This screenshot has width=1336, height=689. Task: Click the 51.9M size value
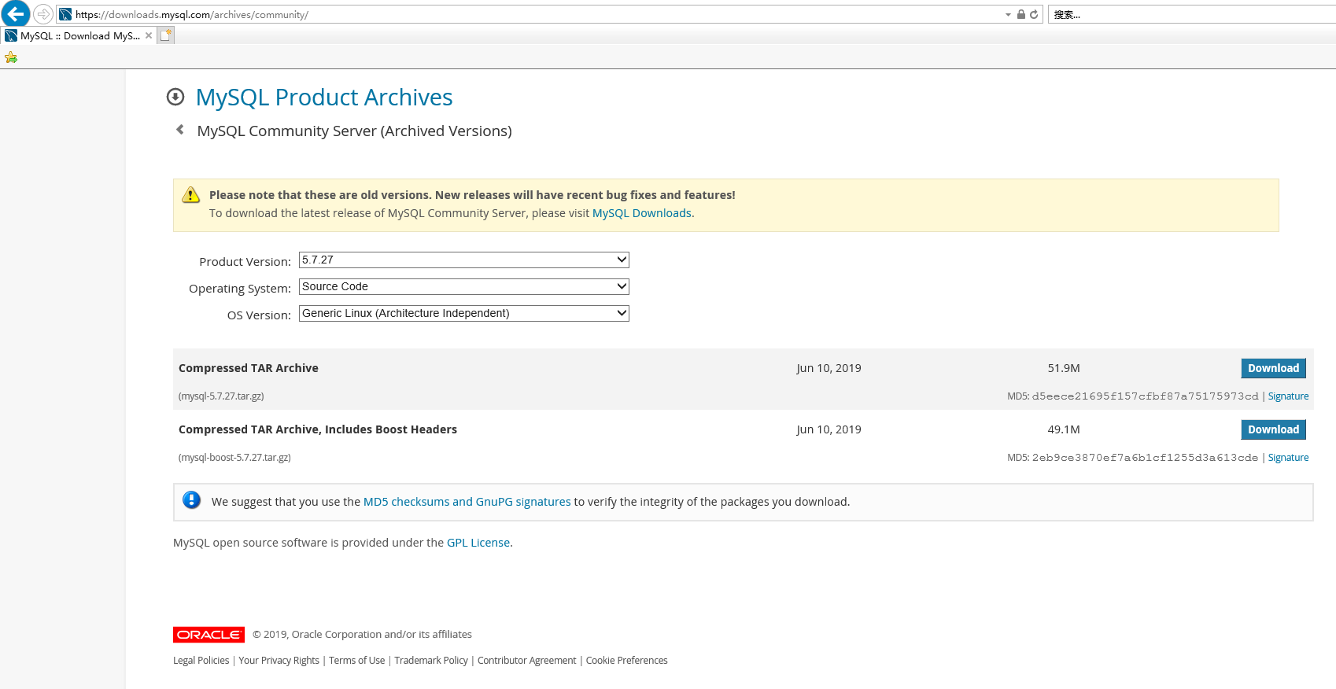(1064, 368)
